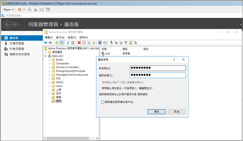Expand the 儲存查詢 tree node

[45, 52]
